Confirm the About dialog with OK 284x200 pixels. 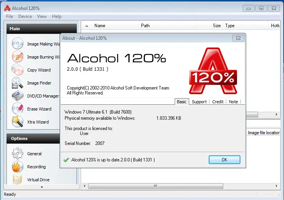(x=224, y=159)
